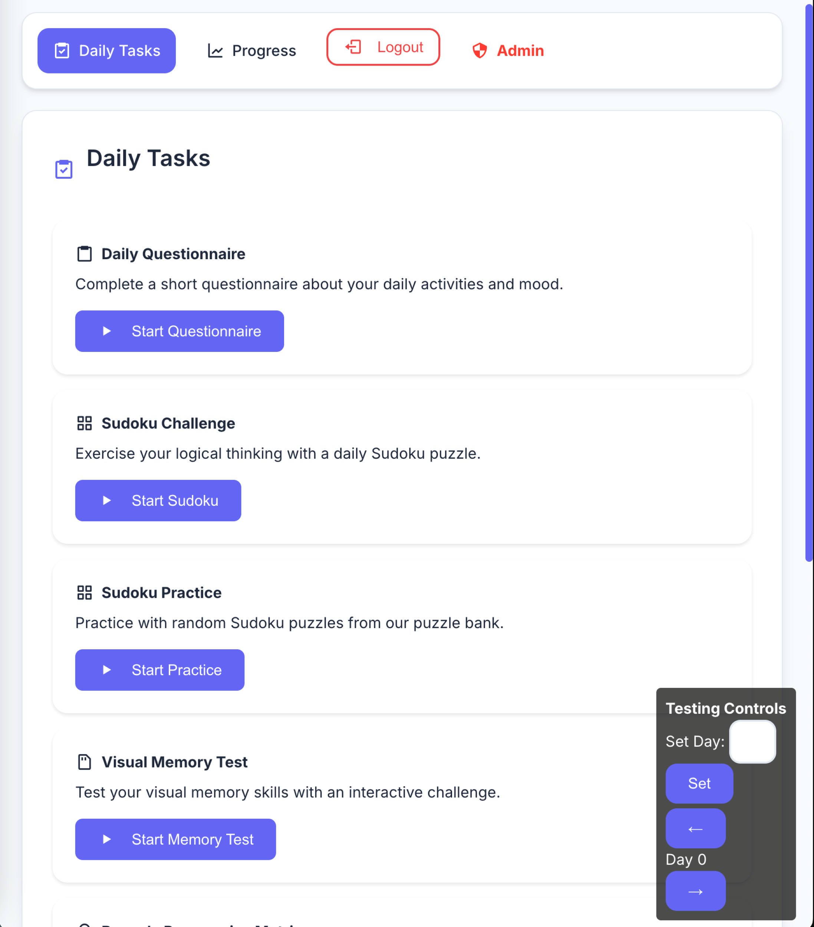
Task: Click the grid icon beside Sudoku Challenge
Action: pyautogui.click(x=84, y=423)
